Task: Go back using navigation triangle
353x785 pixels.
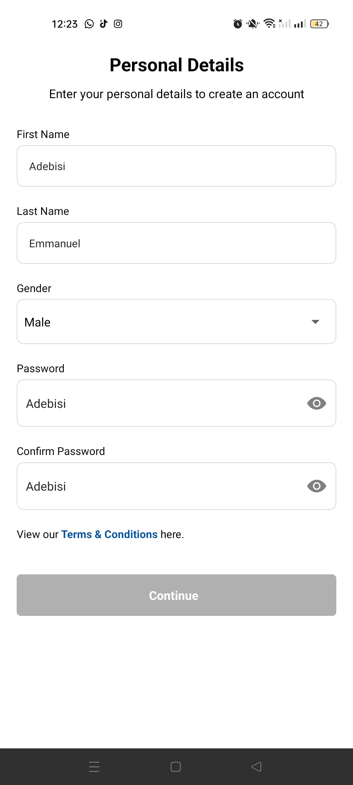Action: pos(257,767)
